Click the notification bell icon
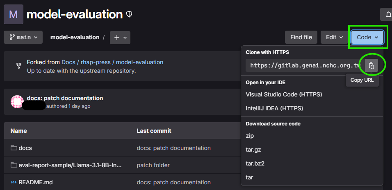 click(x=388, y=14)
